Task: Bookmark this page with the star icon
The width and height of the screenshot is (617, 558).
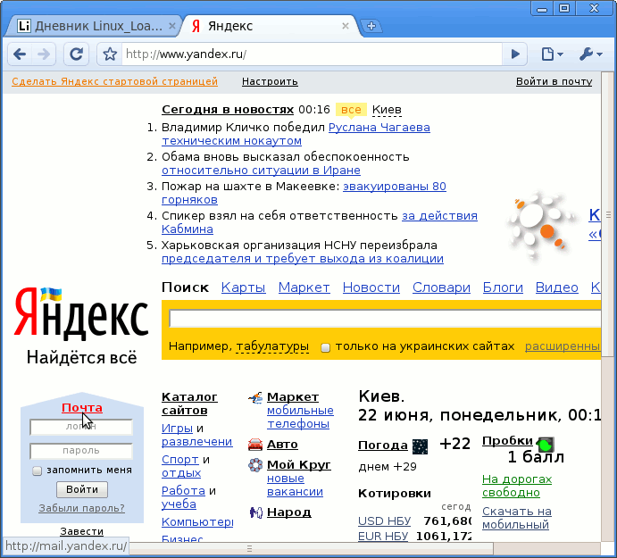Action: pyautogui.click(x=110, y=54)
